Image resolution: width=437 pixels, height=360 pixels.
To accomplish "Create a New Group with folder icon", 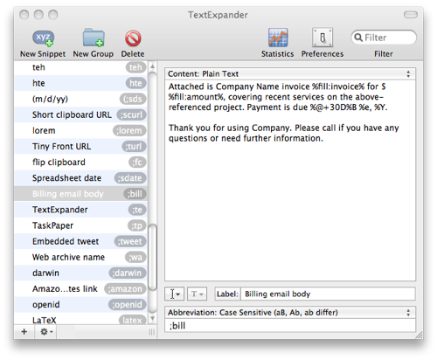I will click(94, 38).
